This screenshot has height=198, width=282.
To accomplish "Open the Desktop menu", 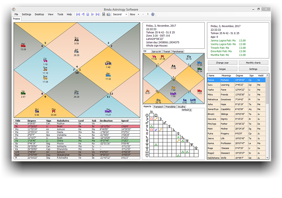I will point(39,14).
